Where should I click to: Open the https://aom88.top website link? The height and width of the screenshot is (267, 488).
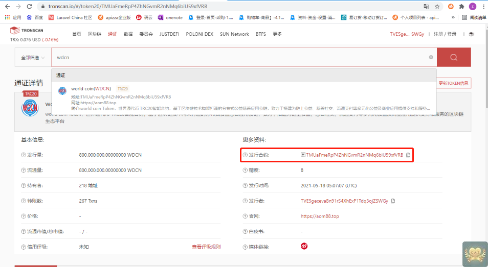(x=320, y=216)
